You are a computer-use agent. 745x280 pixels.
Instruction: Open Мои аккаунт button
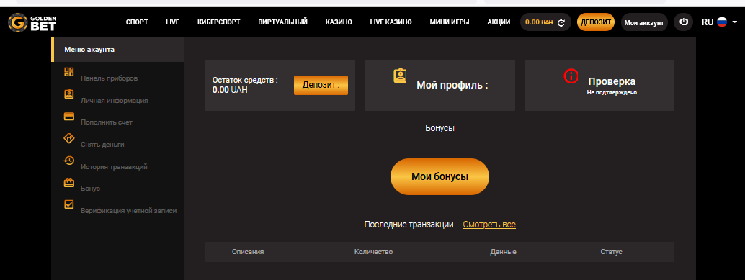644,22
